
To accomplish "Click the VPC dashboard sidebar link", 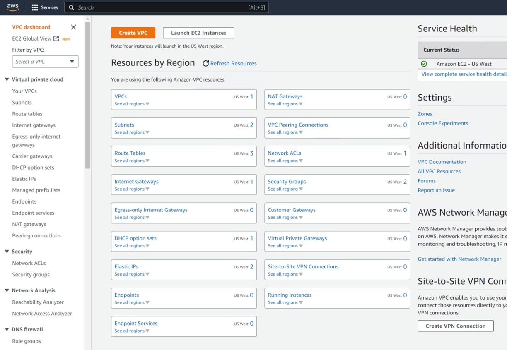I will click(31, 27).
